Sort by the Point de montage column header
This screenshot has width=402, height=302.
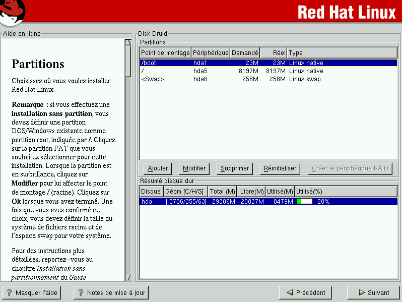[x=165, y=53]
